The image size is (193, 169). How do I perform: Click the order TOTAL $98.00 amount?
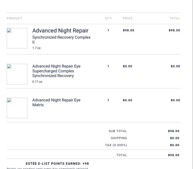click(174, 155)
